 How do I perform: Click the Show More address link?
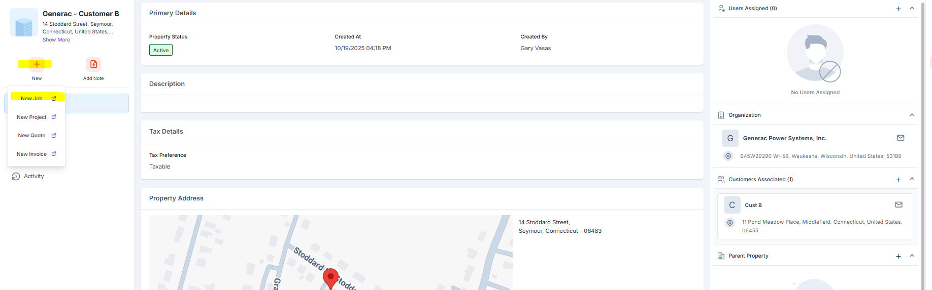click(x=56, y=40)
